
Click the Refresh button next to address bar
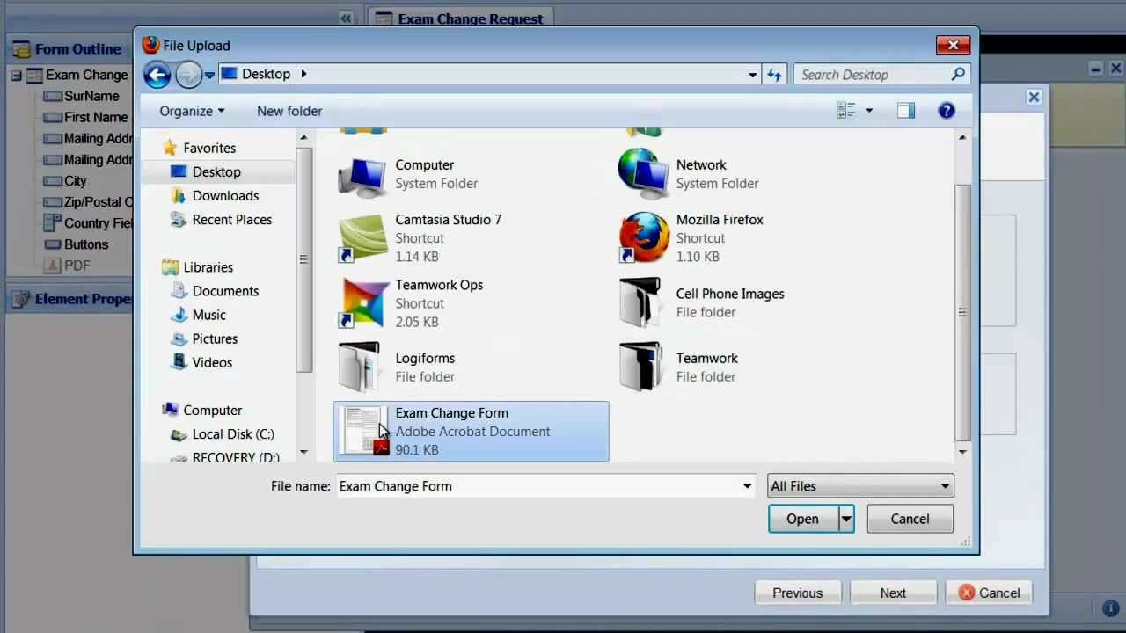click(774, 75)
